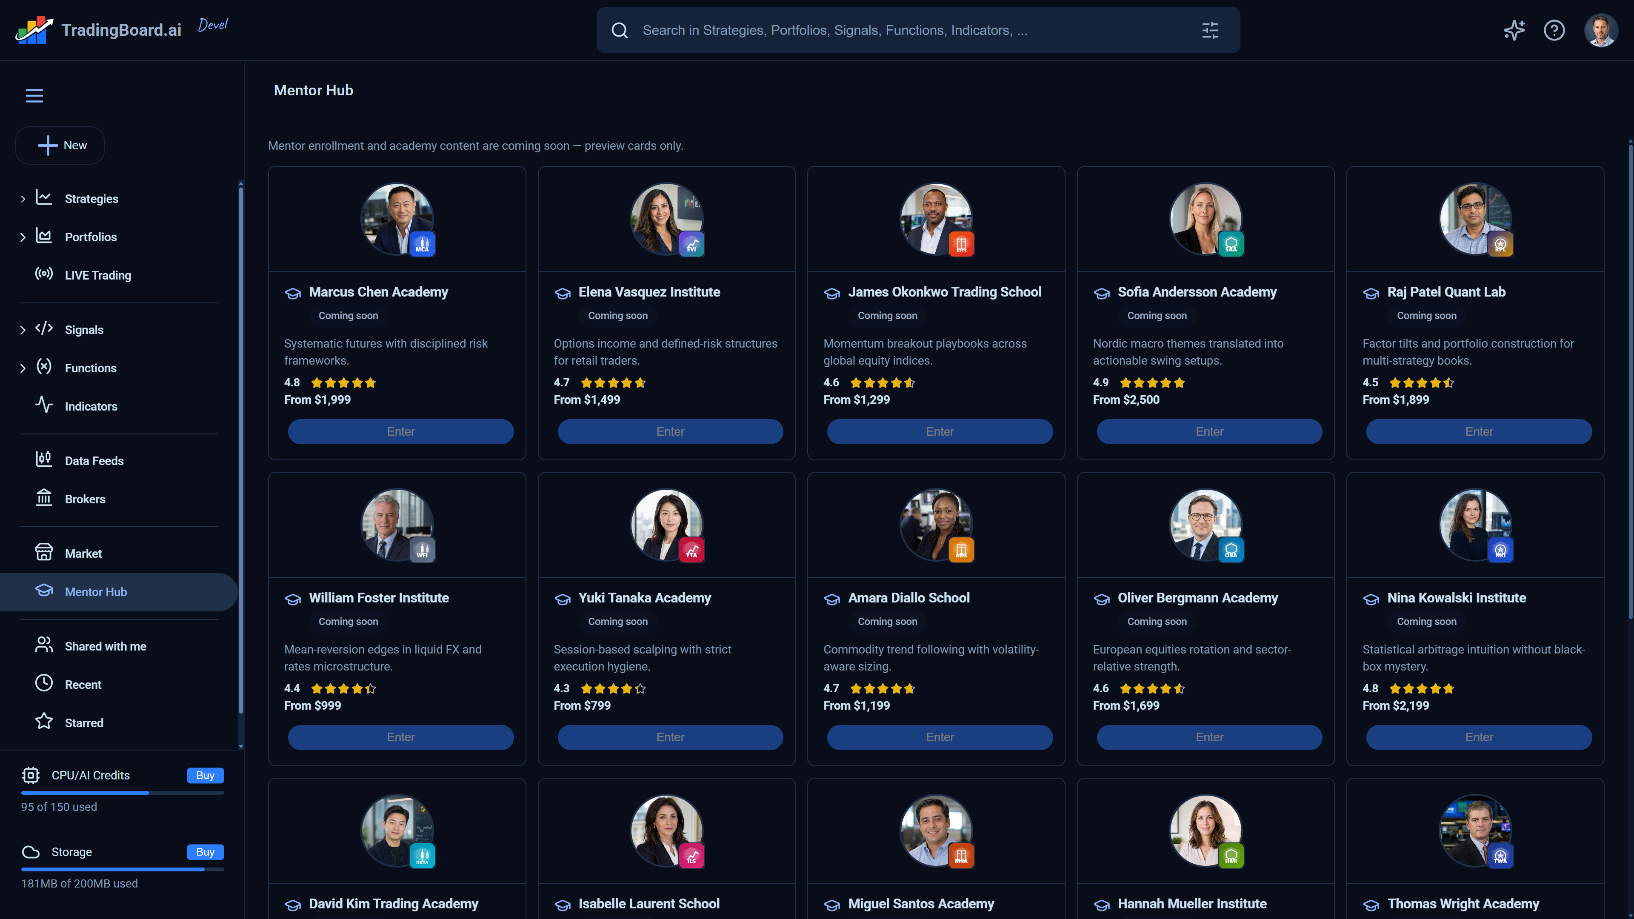The width and height of the screenshot is (1634, 919).
Task: Open Hannah Mueller Institute title
Action: 1192,904
